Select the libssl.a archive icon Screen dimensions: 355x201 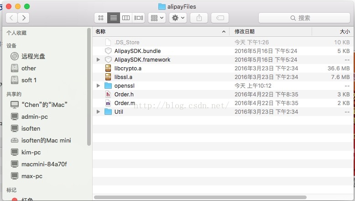click(108, 77)
